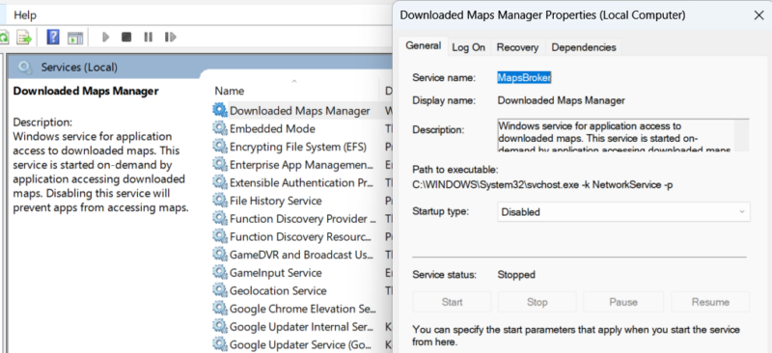Click the Restart Service toolbar icon
Screen dimensions: 772x353
(171, 37)
